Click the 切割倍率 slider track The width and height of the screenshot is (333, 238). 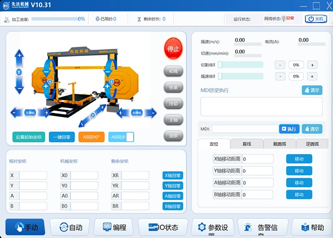(241, 65)
